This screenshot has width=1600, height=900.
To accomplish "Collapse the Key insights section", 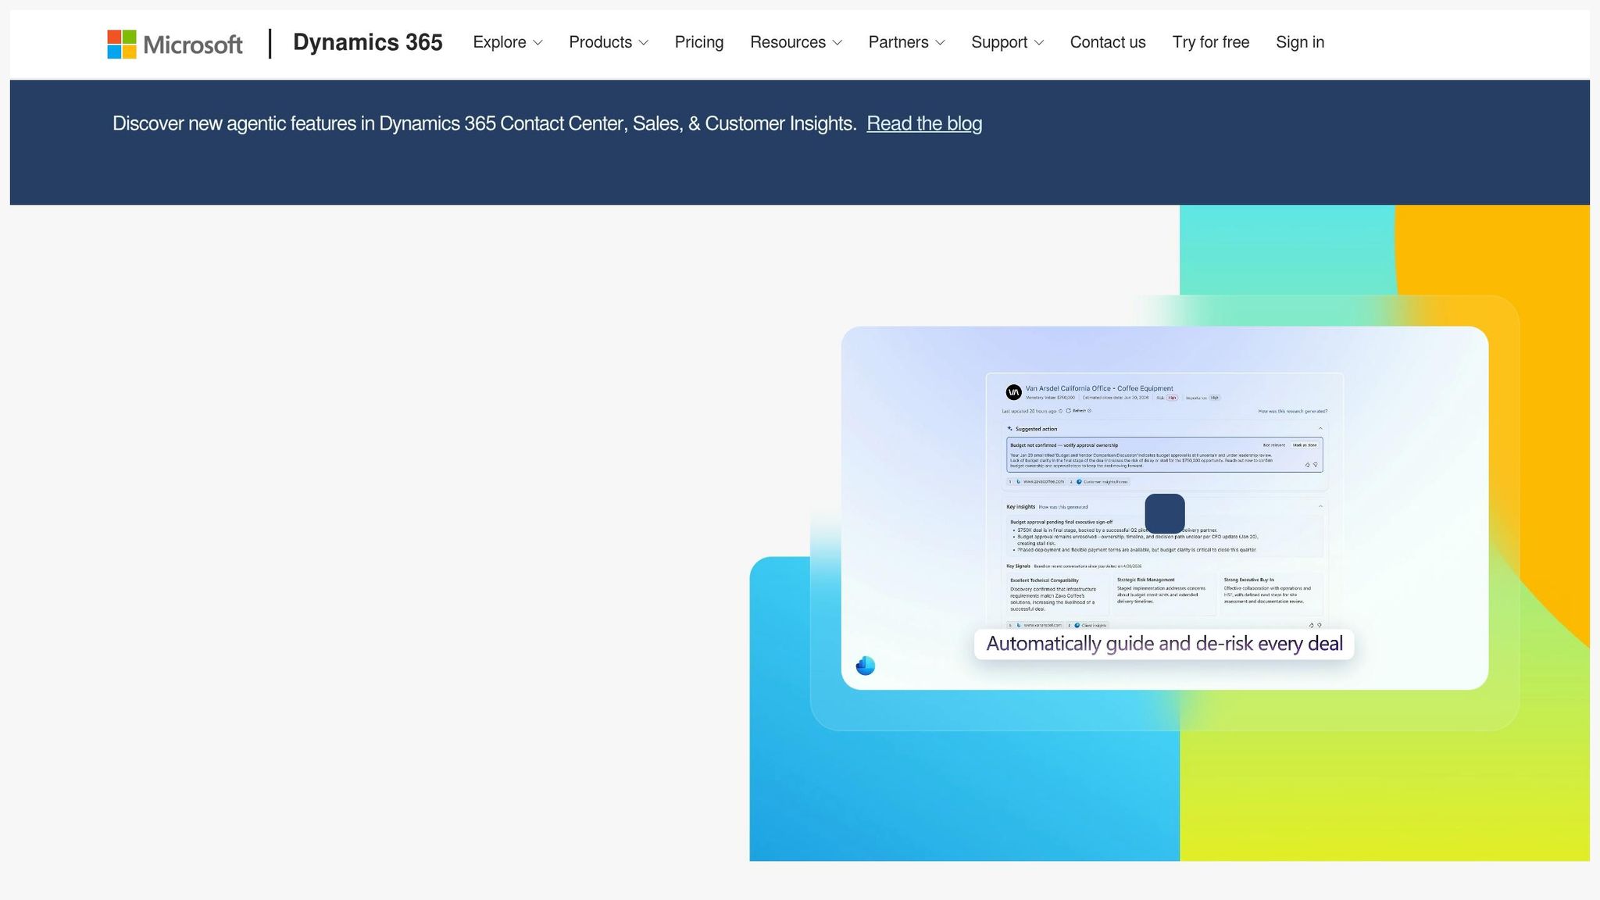I will 1320,506.
